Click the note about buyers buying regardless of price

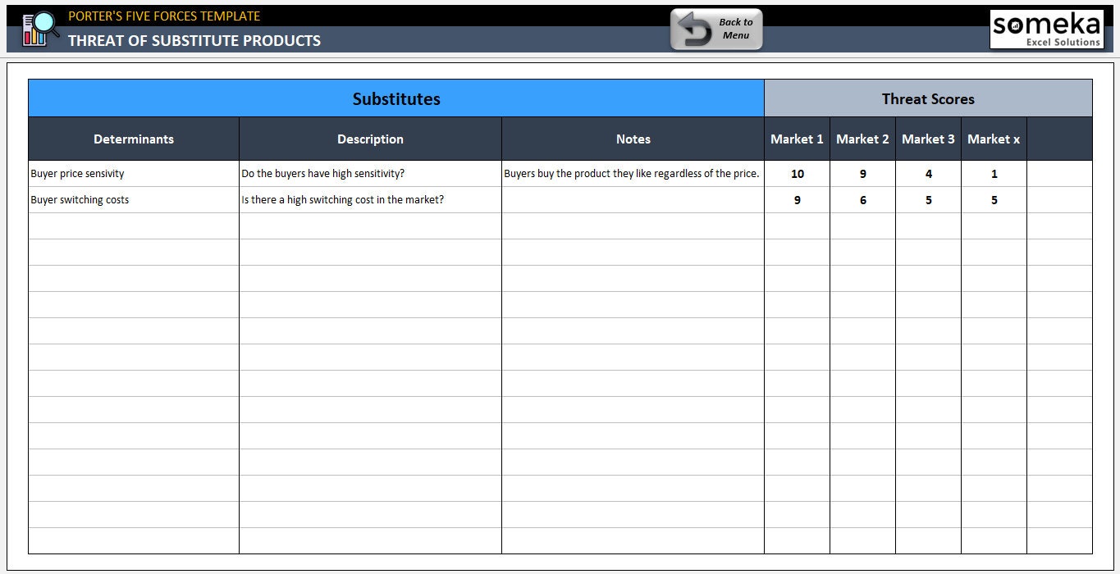pos(633,173)
